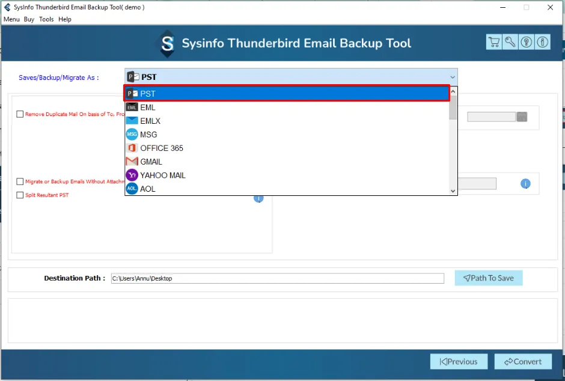The width and height of the screenshot is (565, 381).
Task: Choose EMLX from the format list
Action: (287, 121)
